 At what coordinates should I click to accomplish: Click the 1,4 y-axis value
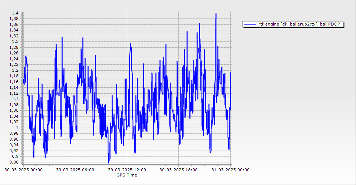pyautogui.click(x=16, y=13)
